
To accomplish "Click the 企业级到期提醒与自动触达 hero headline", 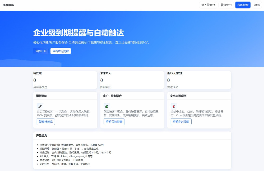I will [x=78, y=33].
